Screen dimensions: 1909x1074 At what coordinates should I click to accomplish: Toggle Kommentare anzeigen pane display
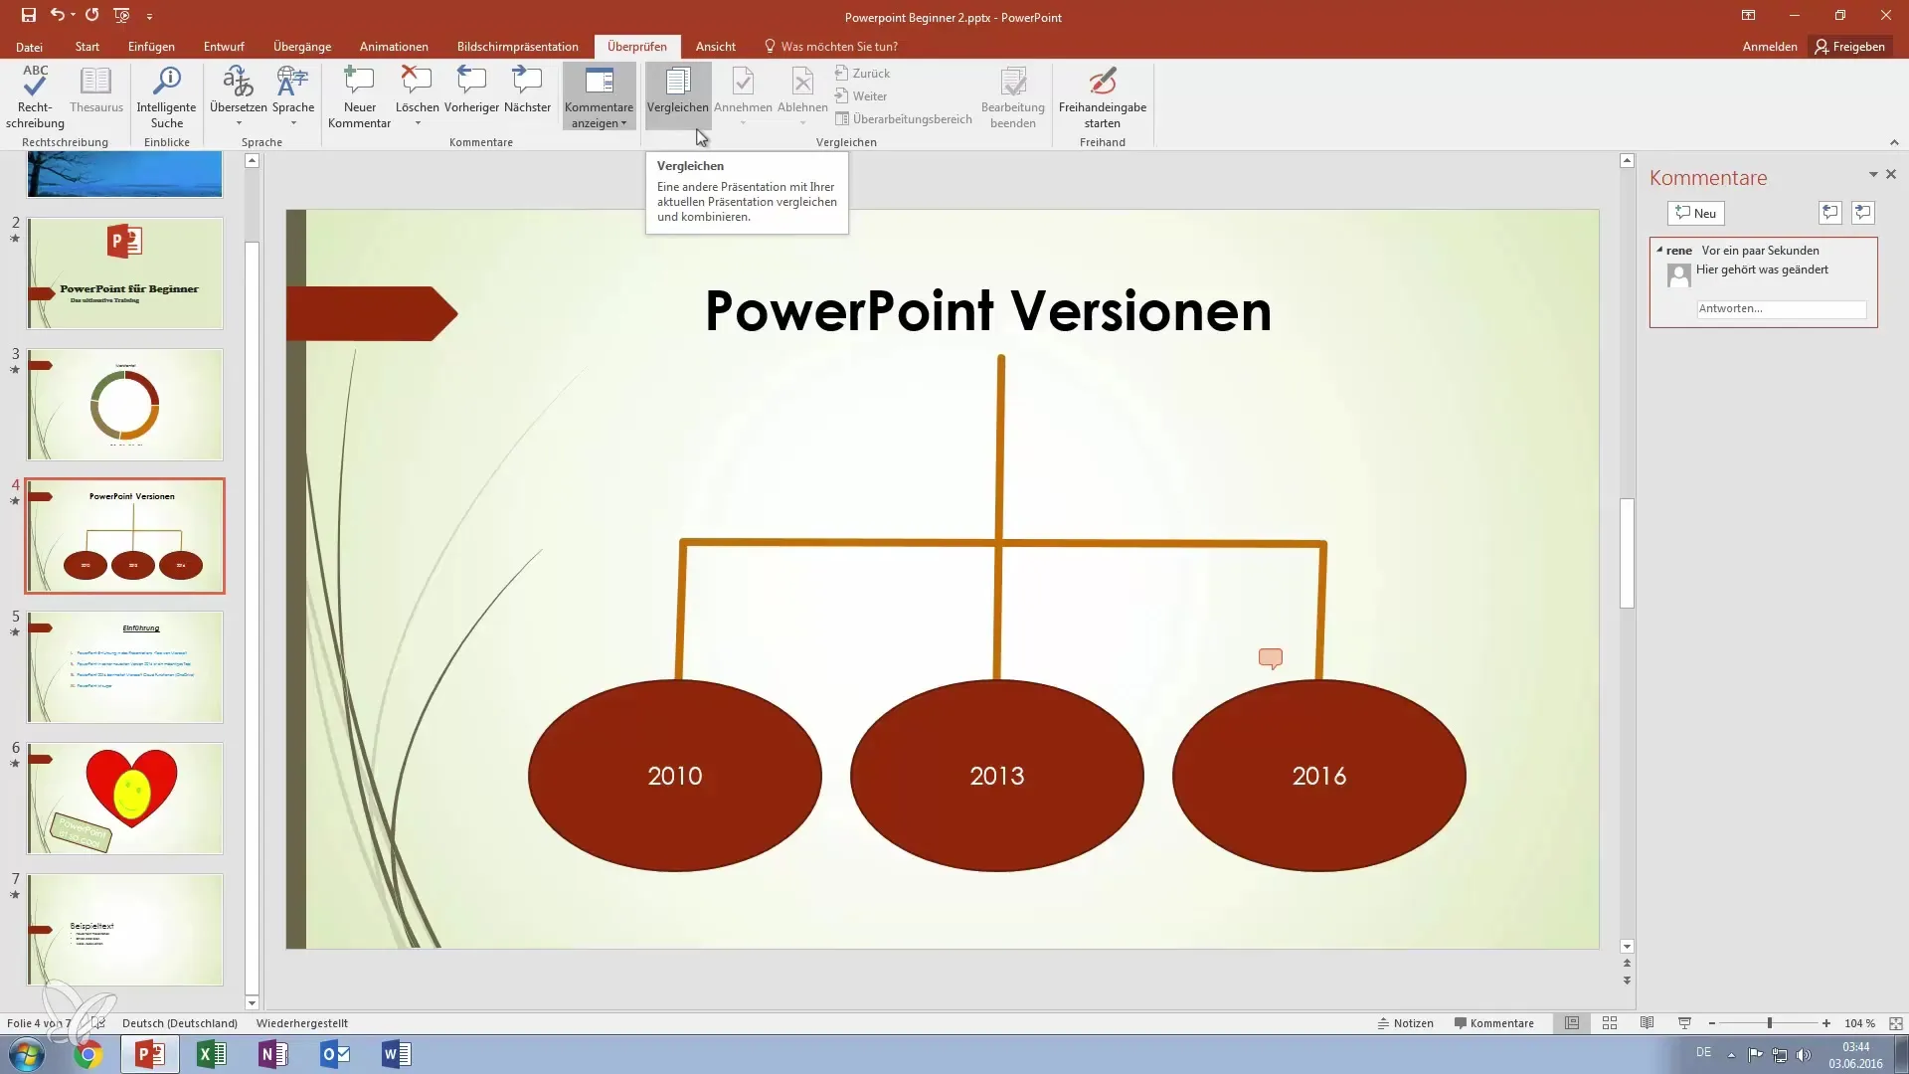[599, 96]
